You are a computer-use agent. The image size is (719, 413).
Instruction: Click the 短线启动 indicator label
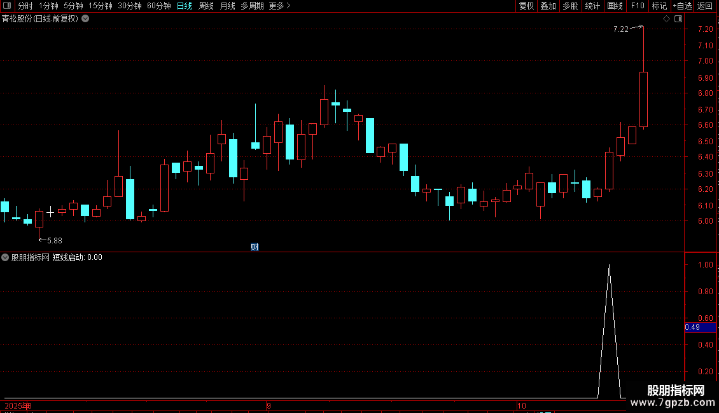click(68, 257)
